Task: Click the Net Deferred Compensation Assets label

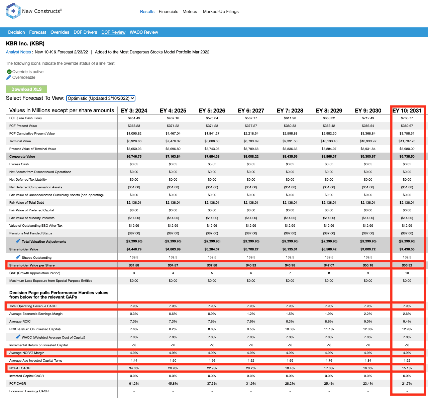Action: (x=36, y=187)
